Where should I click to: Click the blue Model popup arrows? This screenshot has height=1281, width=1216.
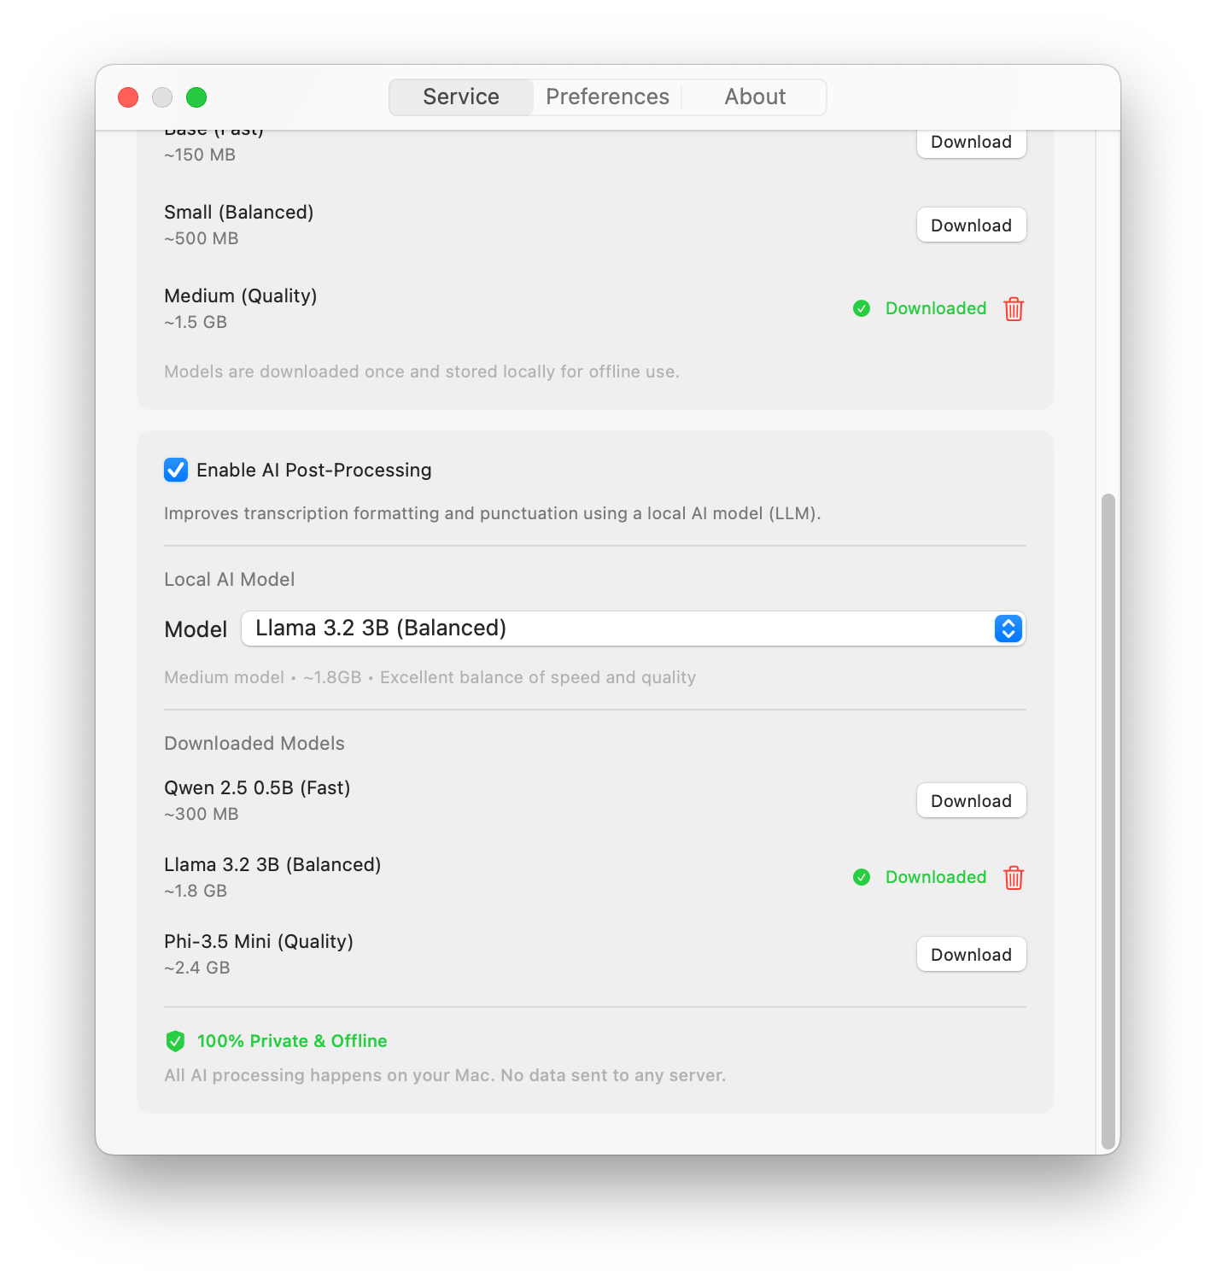point(1008,629)
